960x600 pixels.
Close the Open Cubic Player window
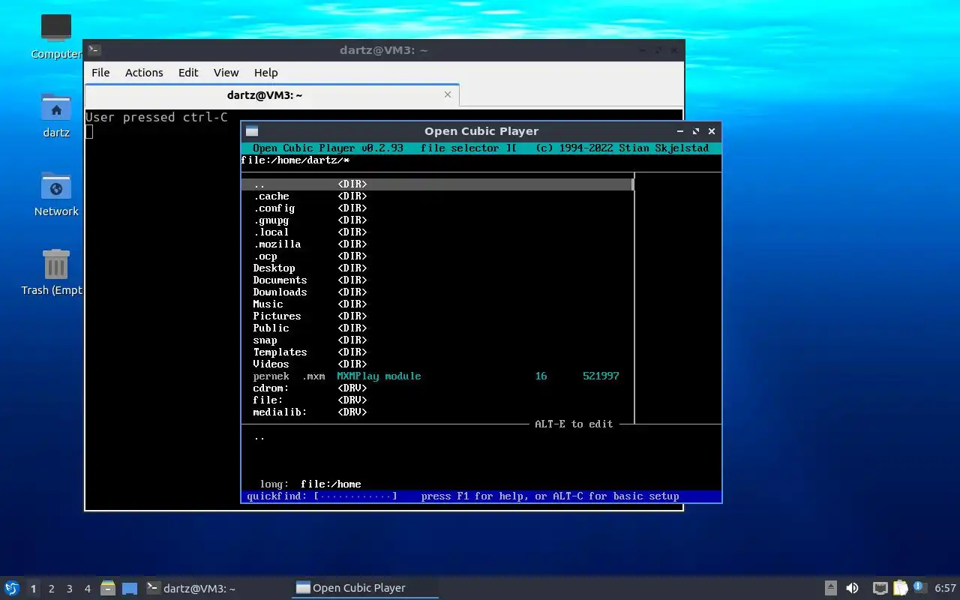pyautogui.click(x=712, y=131)
